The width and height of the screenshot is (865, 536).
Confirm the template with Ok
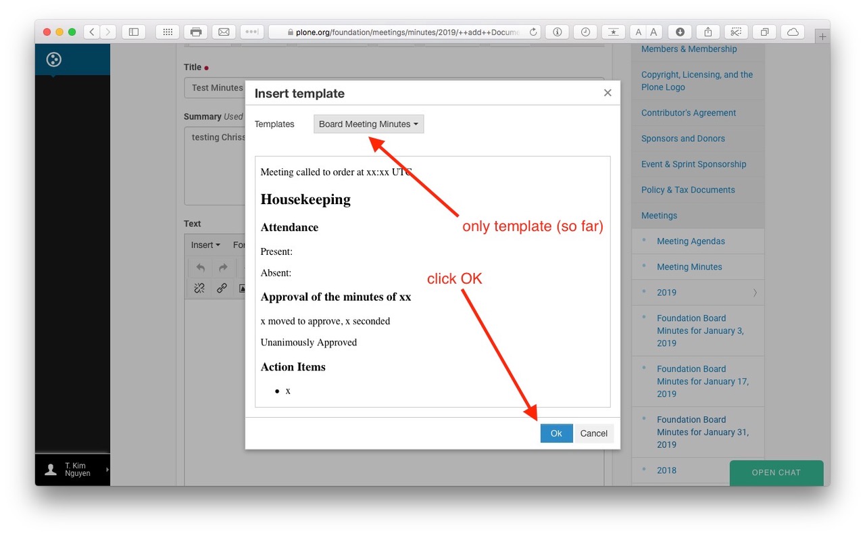556,433
